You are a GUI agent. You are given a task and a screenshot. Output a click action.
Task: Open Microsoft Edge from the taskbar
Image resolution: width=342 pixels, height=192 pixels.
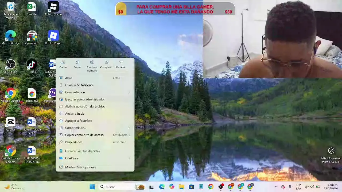click(162, 187)
